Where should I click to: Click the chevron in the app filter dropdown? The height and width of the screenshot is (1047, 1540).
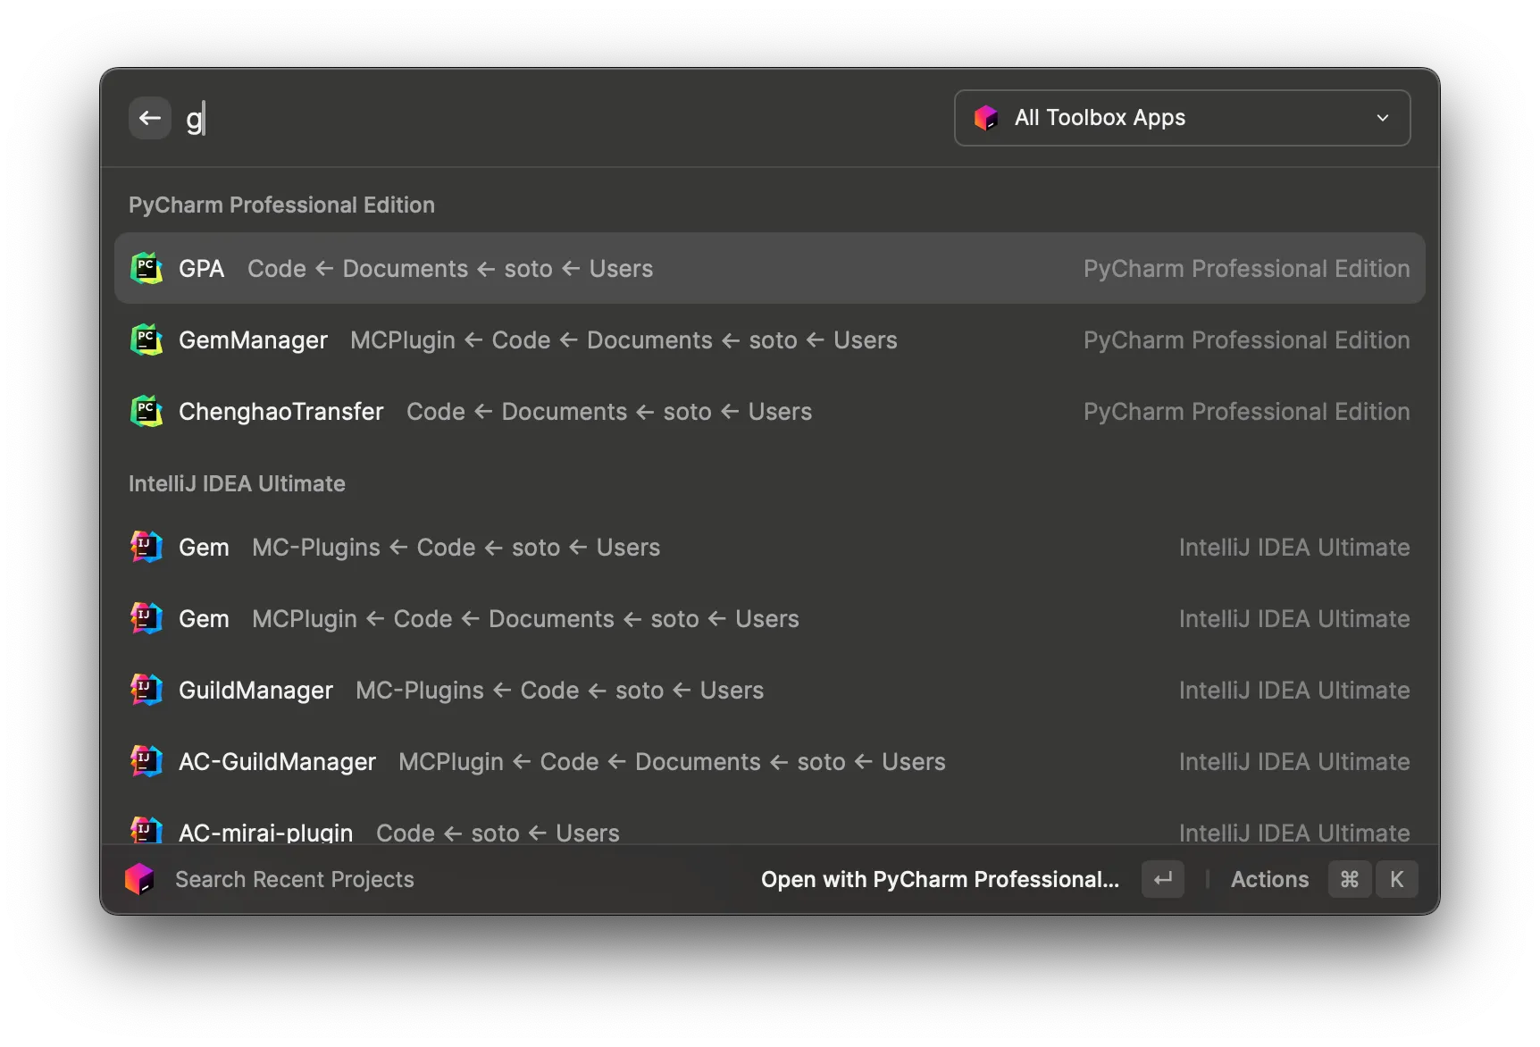coord(1382,118)
